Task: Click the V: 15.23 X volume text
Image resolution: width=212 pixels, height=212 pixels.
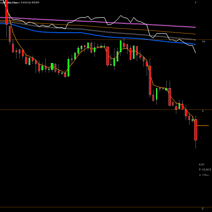Action: [x=205, y=170]
